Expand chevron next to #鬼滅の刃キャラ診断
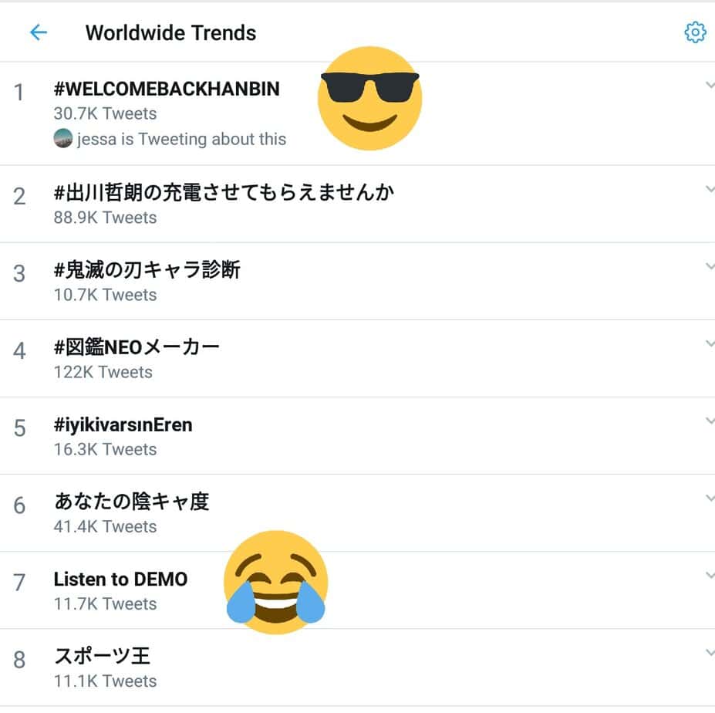 (710, 266)
